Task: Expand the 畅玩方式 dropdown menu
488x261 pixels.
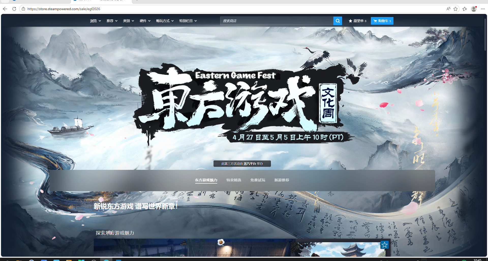Action: click(x=165, y=21)
